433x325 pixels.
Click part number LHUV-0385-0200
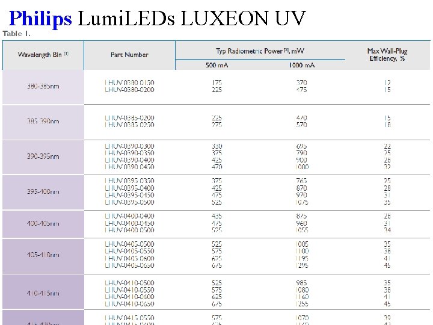point(129,118)
